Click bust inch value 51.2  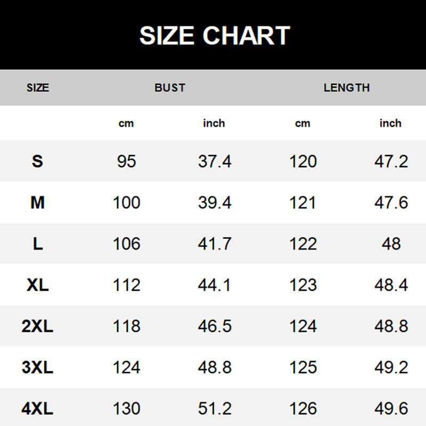pos(215,408)
